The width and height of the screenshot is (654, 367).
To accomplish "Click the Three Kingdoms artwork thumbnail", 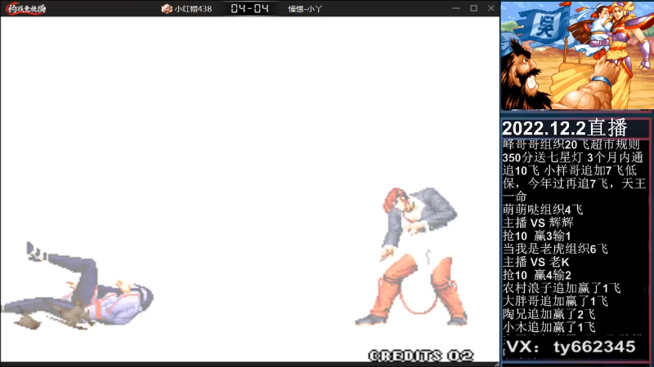I will pyautogui.click(x=577, y=55).
